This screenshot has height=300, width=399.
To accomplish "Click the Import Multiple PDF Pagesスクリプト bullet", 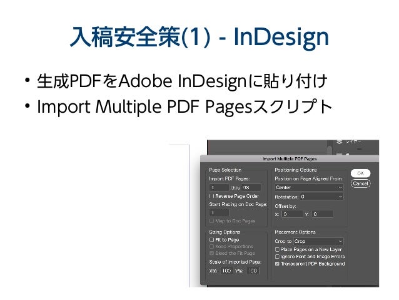I will (184, 106).
